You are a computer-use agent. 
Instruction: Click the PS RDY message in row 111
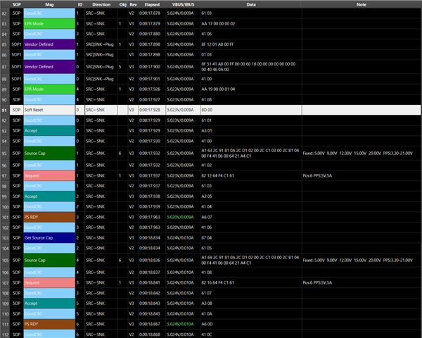pos(49,324)
